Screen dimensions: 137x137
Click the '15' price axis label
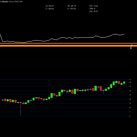(130, 103)
